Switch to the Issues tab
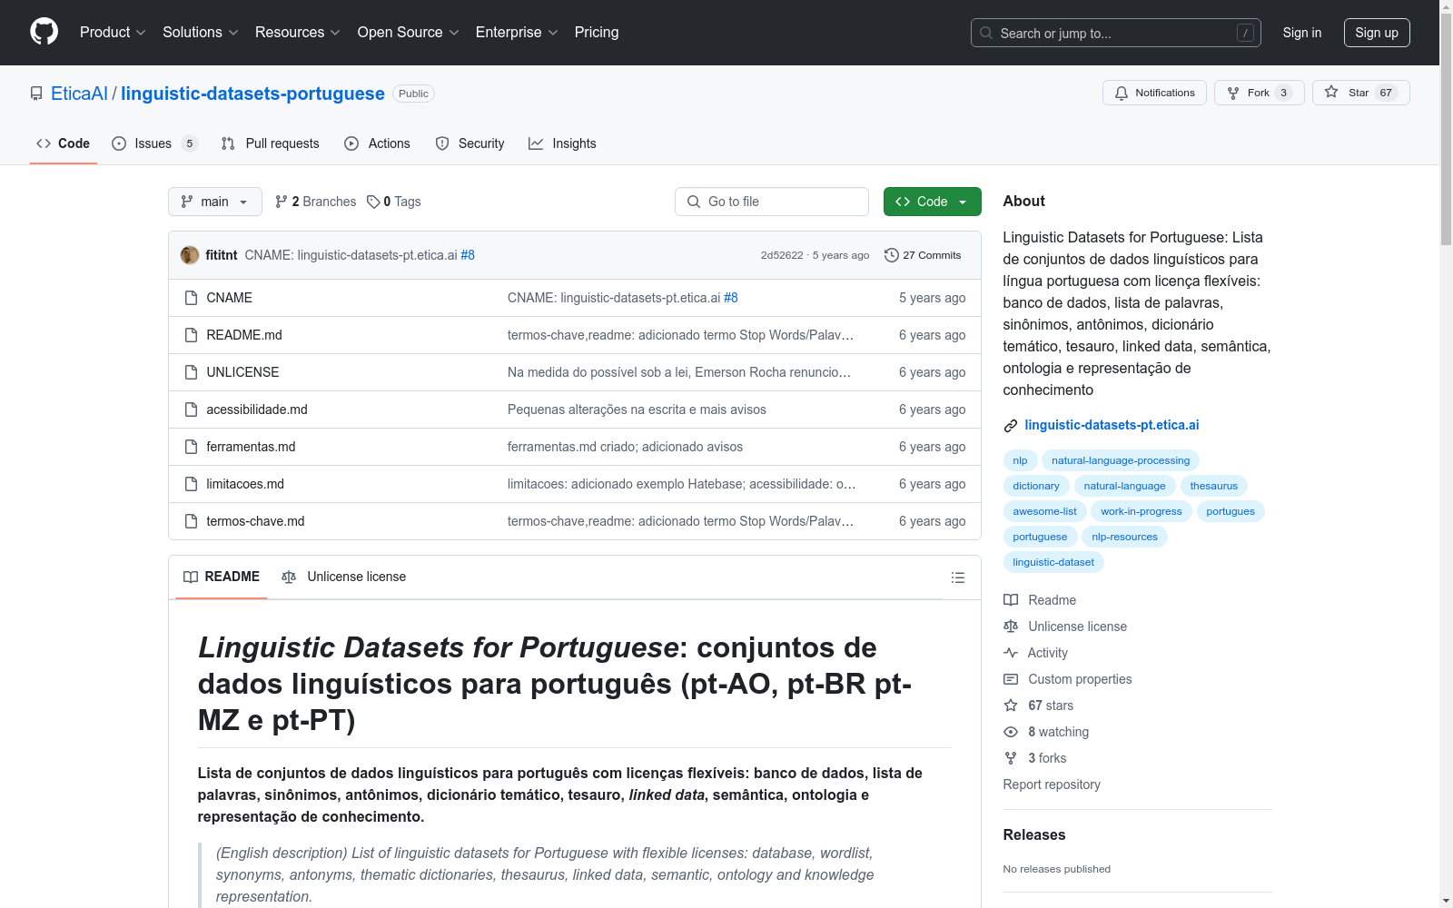 tap(154, 143)
